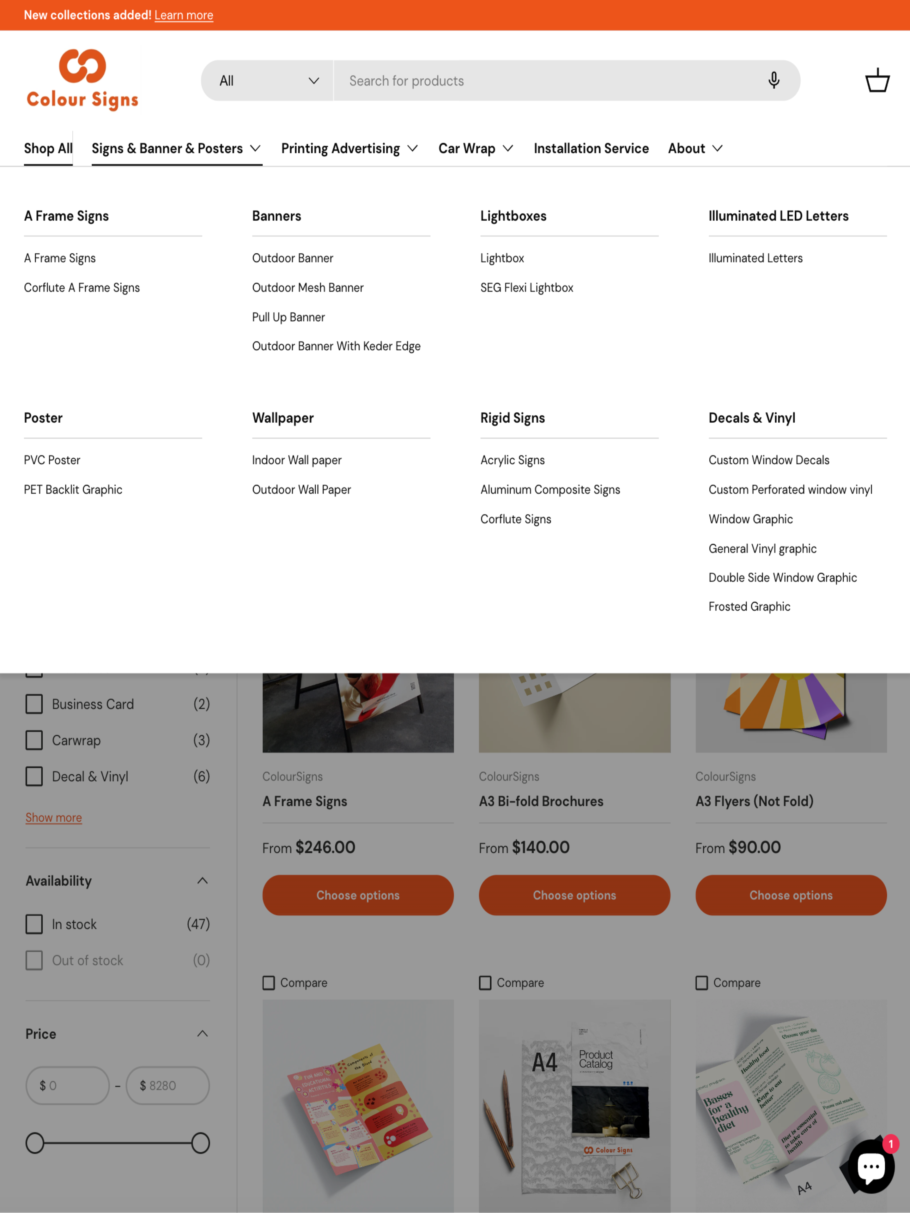910x1213 pixels.
Task: Collapse the Price filter chevron
Action: 203,1034
